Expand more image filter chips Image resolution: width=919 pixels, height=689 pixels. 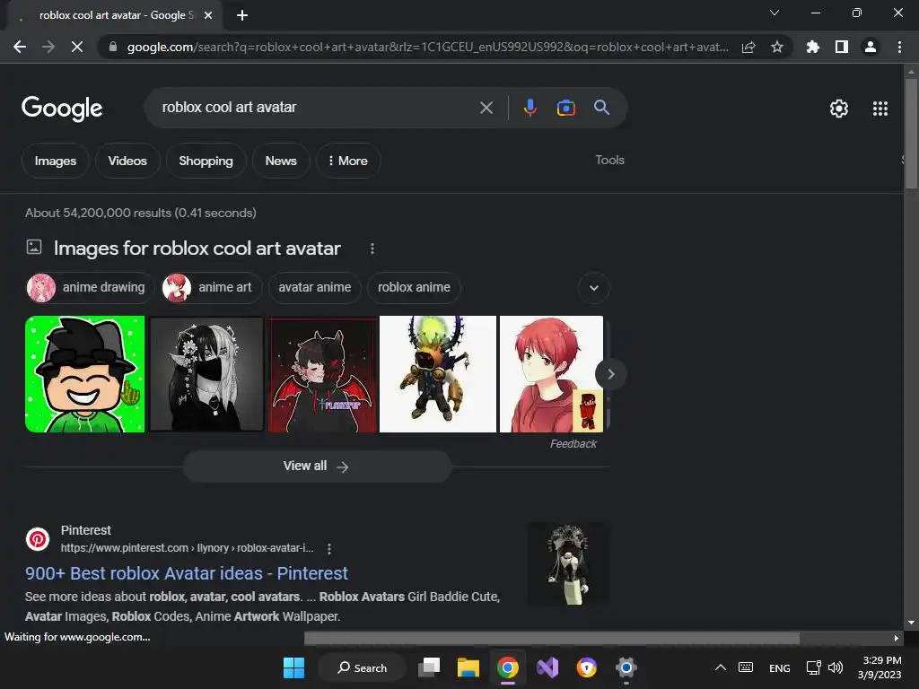pos(594,288)
